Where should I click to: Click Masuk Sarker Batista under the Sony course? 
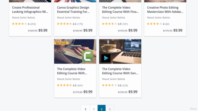point(114,79)
